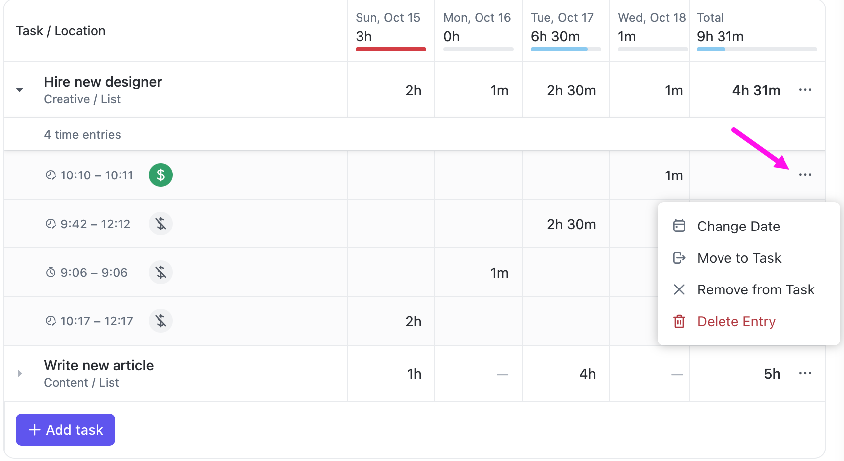Open ellipsis menu for the 10:10 – 10:11 entry
Screen dimensions: 844x461
point(805,175)
